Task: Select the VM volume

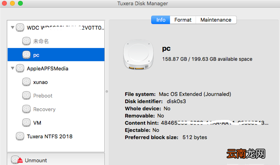Action: tap(56, 123)
